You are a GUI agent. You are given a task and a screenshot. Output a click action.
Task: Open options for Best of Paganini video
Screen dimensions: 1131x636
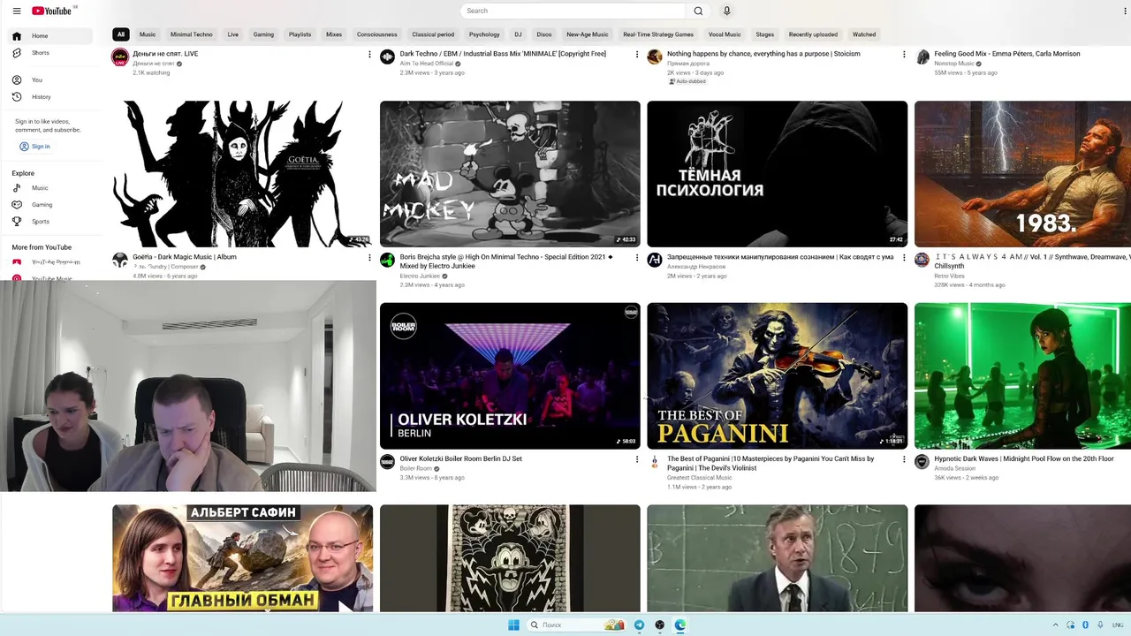904,459
